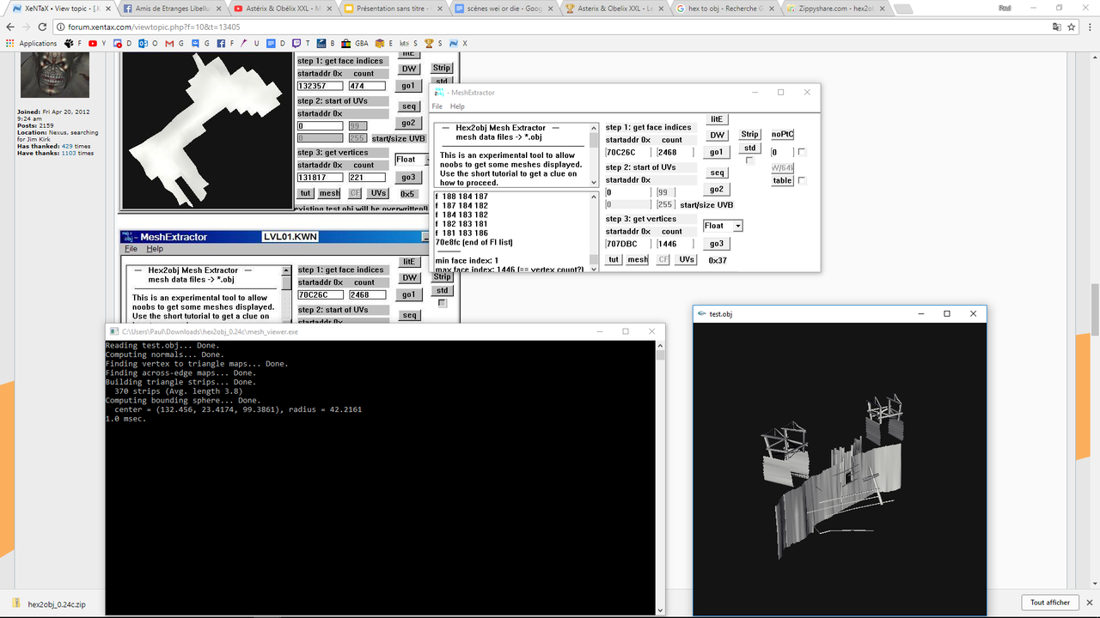Open the Twitch T bookmark

click(x=301, y=43)
